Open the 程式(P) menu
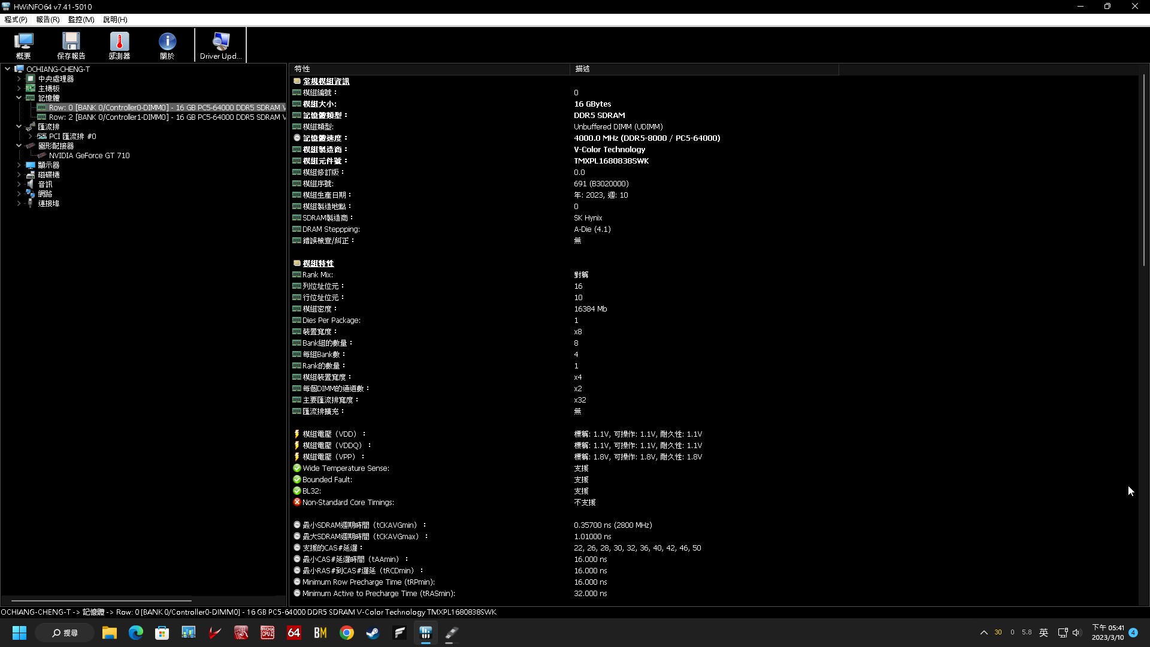The height and width of the screenshot is (647, 1150). point(16,20)
